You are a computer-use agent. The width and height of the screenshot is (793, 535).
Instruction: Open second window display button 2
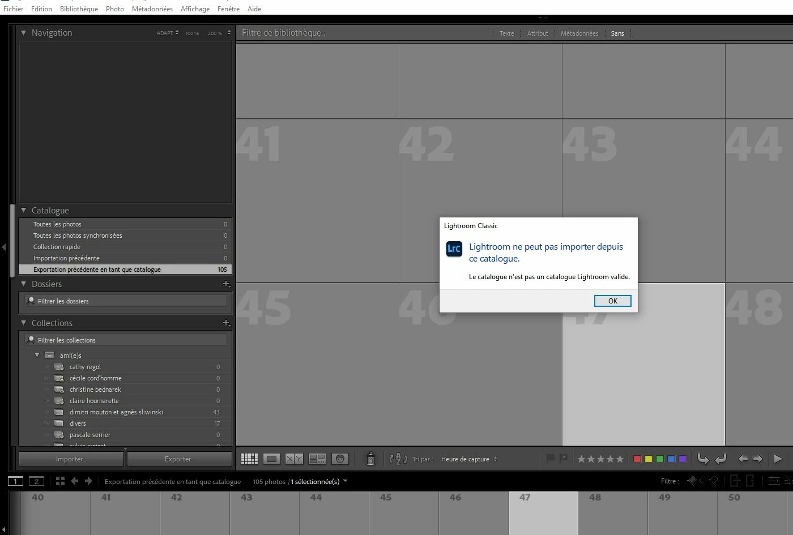tap(36, 481)
